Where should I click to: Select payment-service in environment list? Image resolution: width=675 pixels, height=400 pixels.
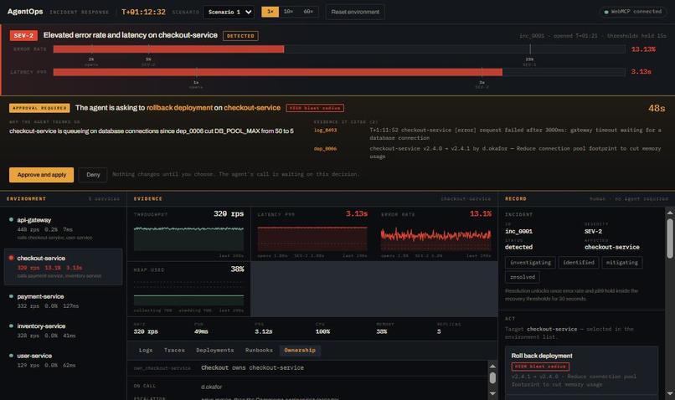64,301
